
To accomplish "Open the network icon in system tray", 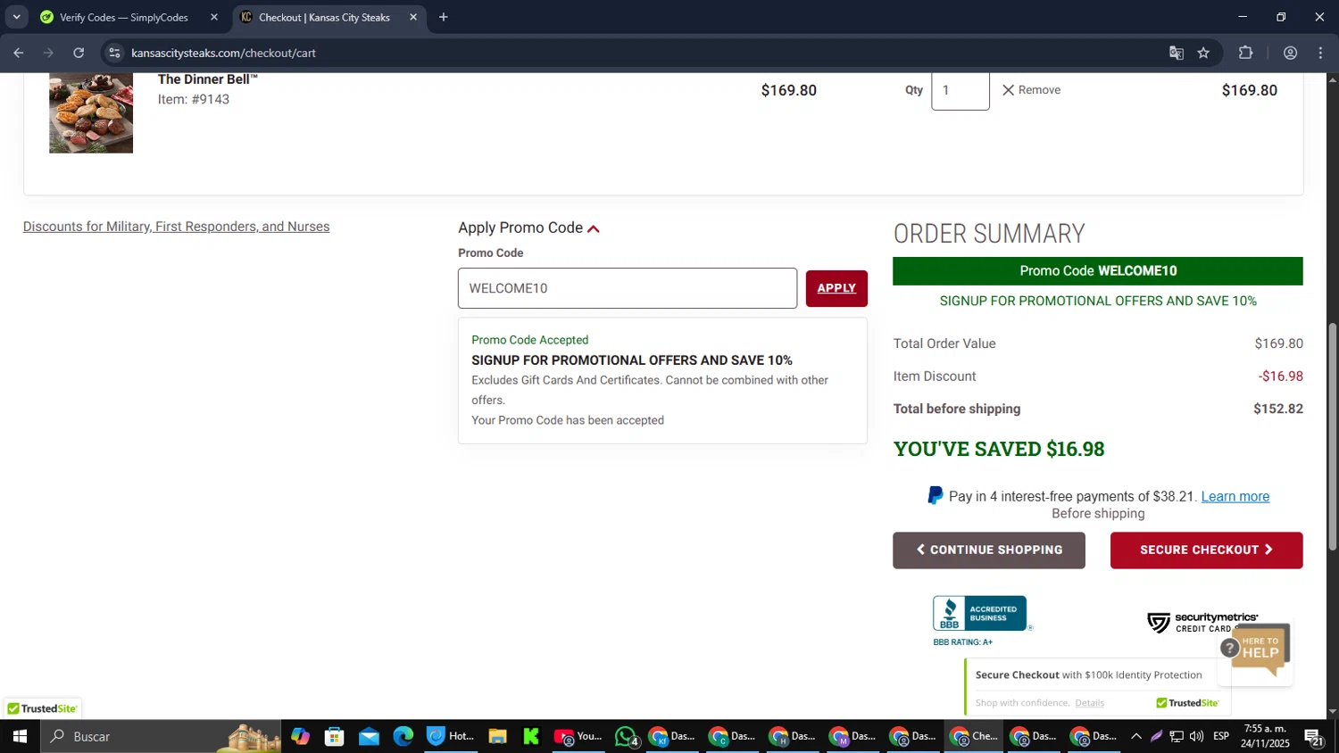I will pyautogui.click(x=1177, y=736).
